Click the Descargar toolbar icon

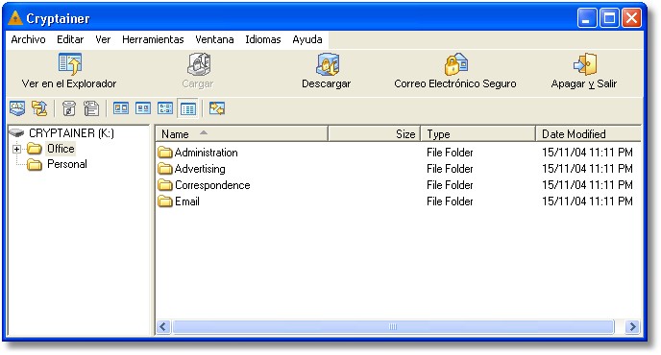(327, 64)
